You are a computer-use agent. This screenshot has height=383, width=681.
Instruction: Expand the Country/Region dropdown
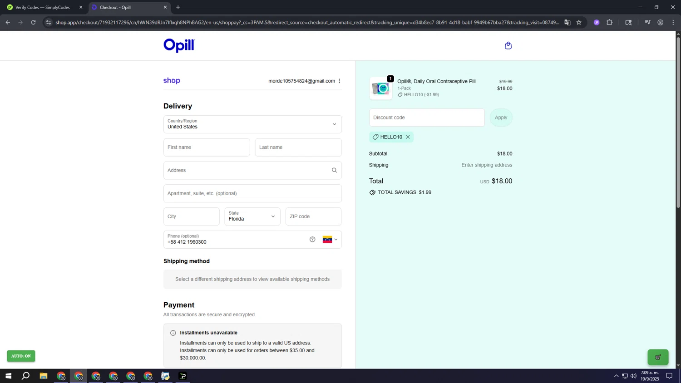click(x=252, y=124)
